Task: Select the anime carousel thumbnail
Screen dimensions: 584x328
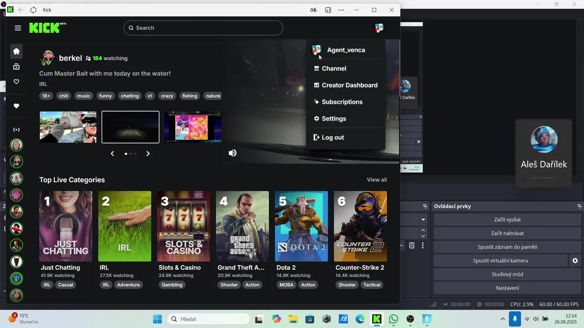Action: coord(193,127)
